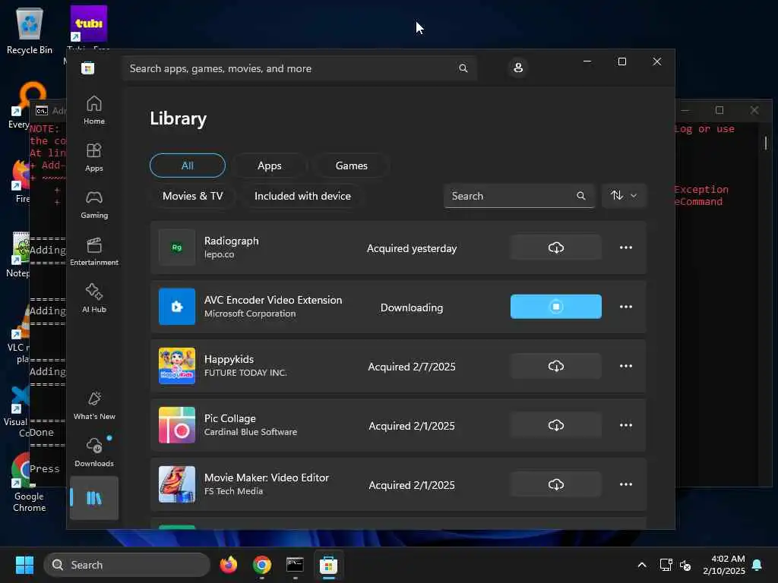Open the Movie Maker app thumbnail

tap(176, 484)
